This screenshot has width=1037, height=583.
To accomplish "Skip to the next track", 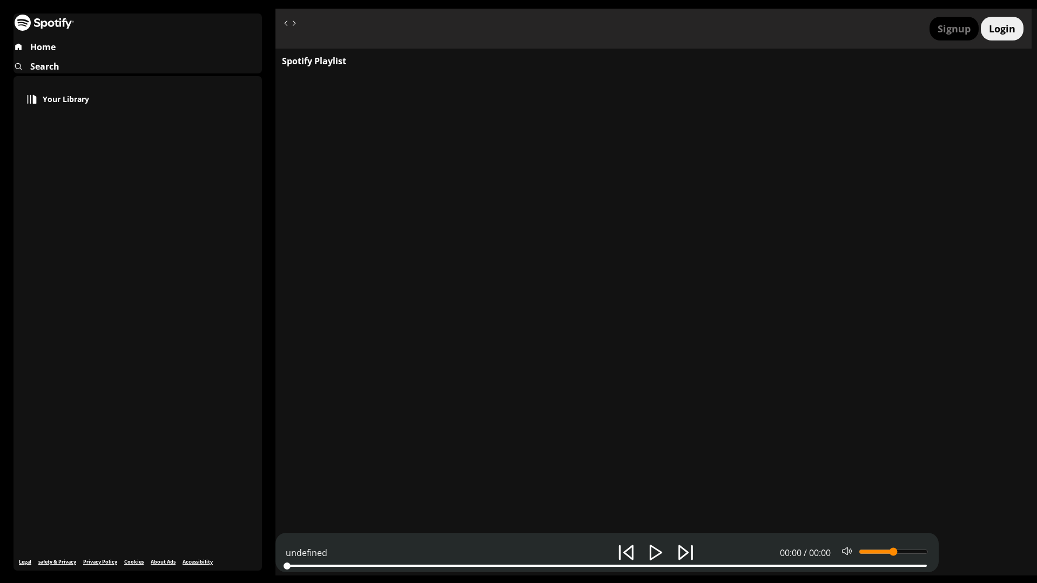I will click(685, 552).
